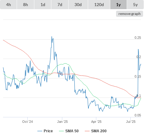Click the active 1y range tab
Viewport: 144px width, 139px height.
click(118, 5)
